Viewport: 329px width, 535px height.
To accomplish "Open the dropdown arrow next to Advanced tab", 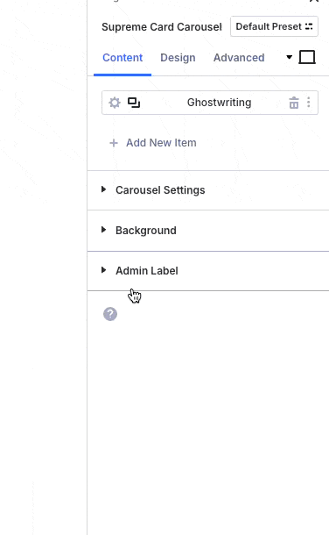I will (290, 57).
